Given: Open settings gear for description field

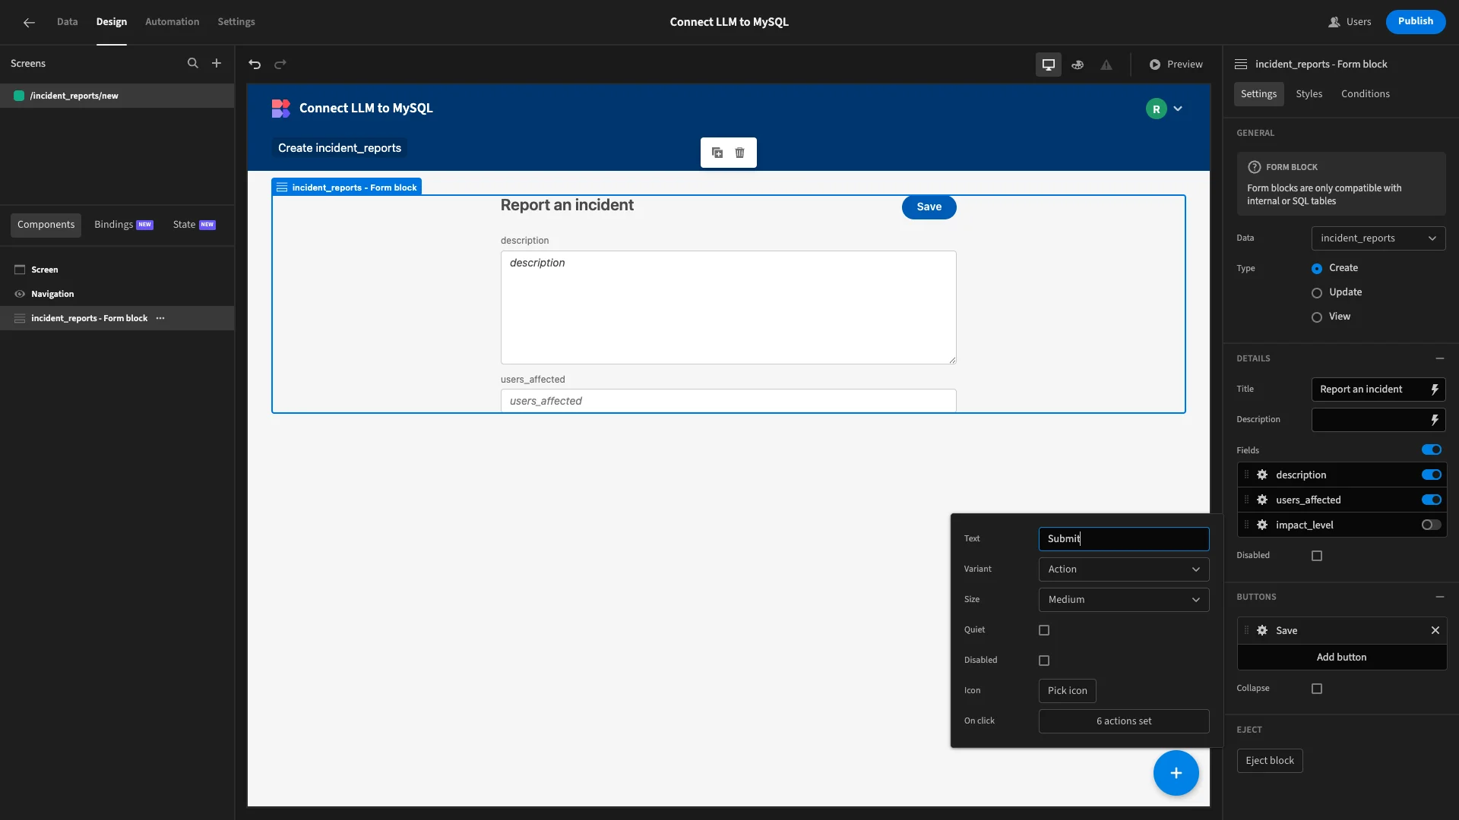Looking at the screenshot, I should 1262,475.
